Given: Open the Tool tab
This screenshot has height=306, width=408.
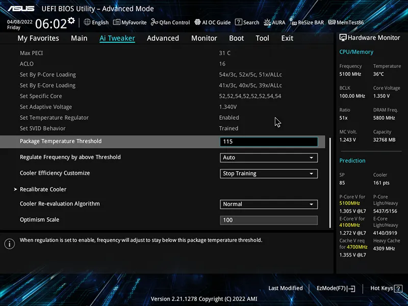Looking at the screenshot, I should tap(262, 38).
